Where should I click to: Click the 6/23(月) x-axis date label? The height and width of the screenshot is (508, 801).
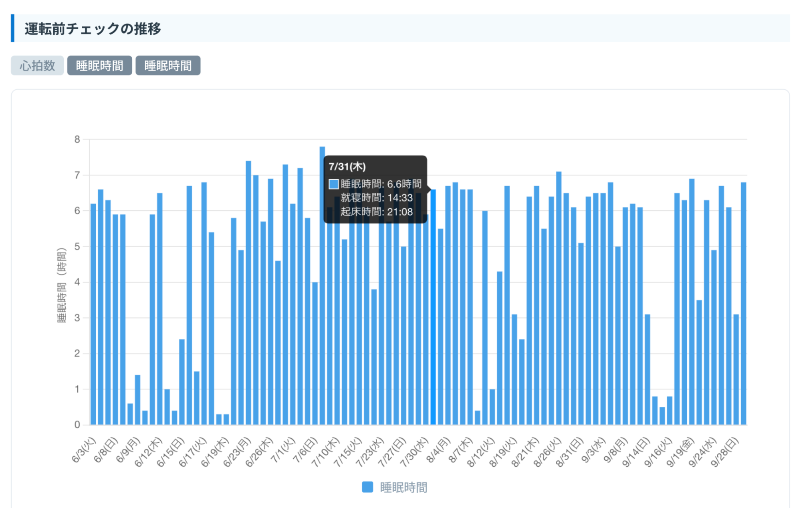[x=237, y=452]
